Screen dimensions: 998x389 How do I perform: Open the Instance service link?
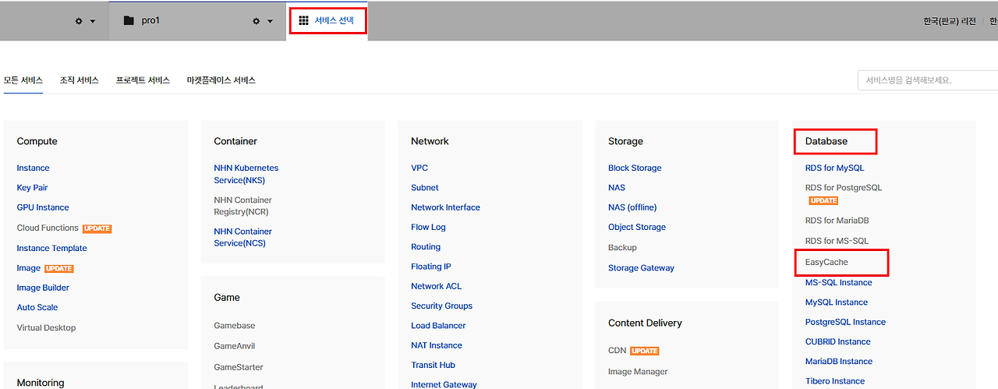(33, 168)
